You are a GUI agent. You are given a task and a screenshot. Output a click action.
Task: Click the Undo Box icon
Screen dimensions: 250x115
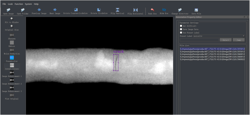coord(152,10)
